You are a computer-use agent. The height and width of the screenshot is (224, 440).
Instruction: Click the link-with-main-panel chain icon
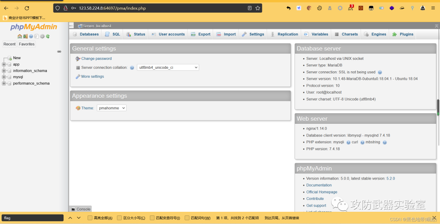coord(59,52)
